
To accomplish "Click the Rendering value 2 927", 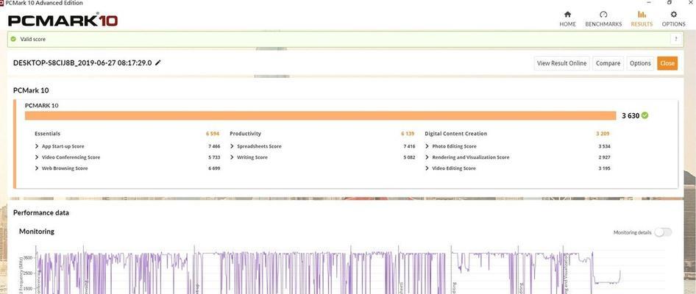I will pos(604,157).
